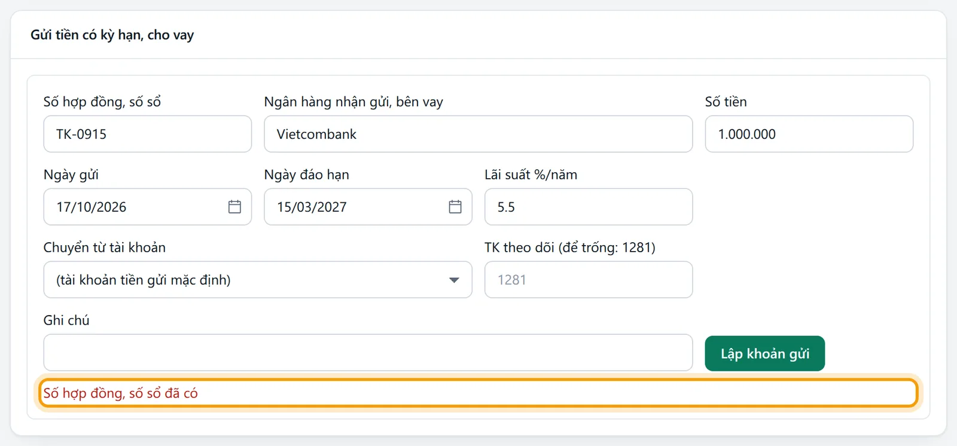Click the Số tiền label
957x446 pixels.
[726, 102]
